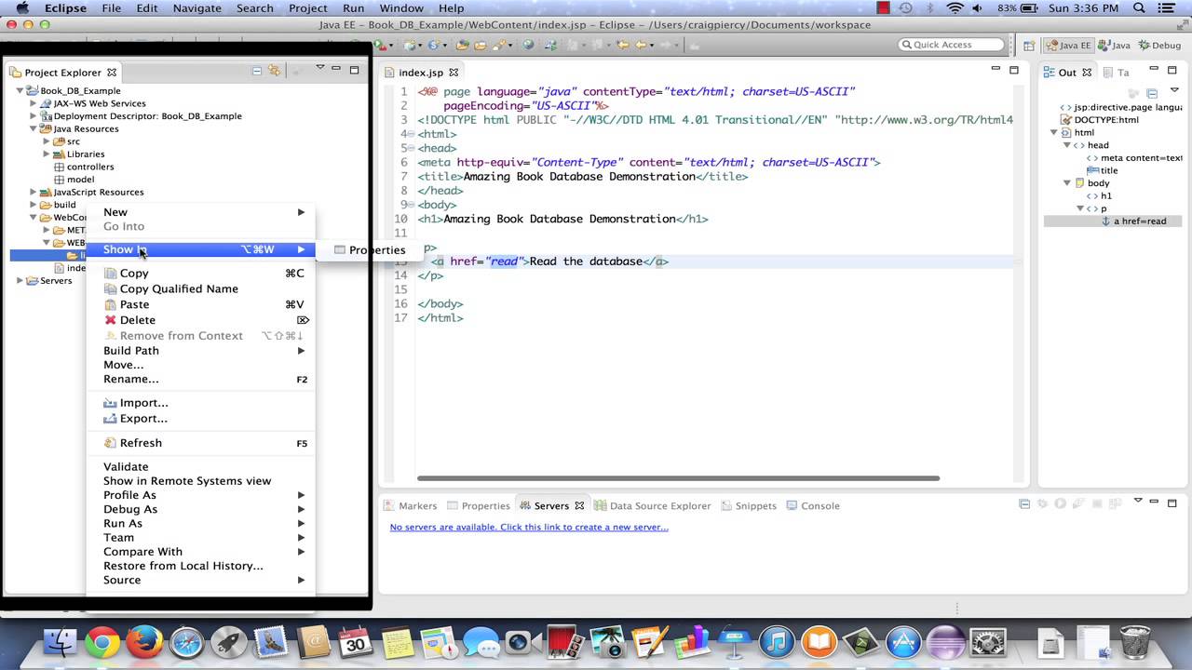
Task: Choose Export... in the context menu
Action: click(x=201, y=419)
